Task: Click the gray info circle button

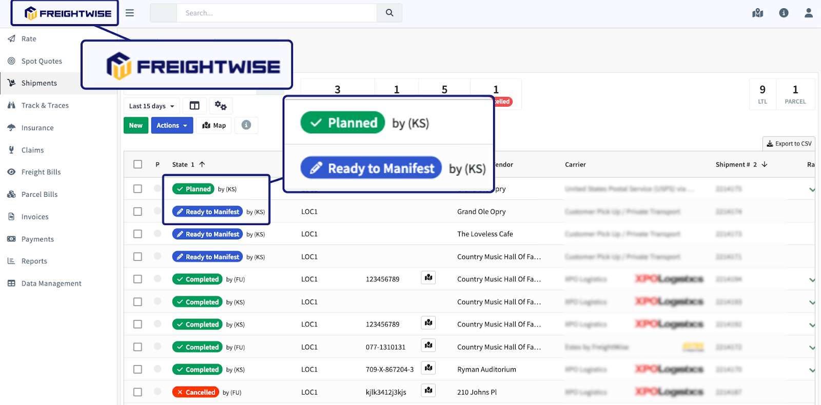Action: click(x=246, y=125)
